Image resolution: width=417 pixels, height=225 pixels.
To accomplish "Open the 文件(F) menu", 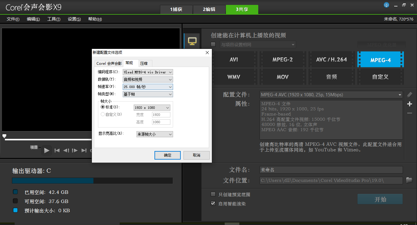I will click(13, 19).
